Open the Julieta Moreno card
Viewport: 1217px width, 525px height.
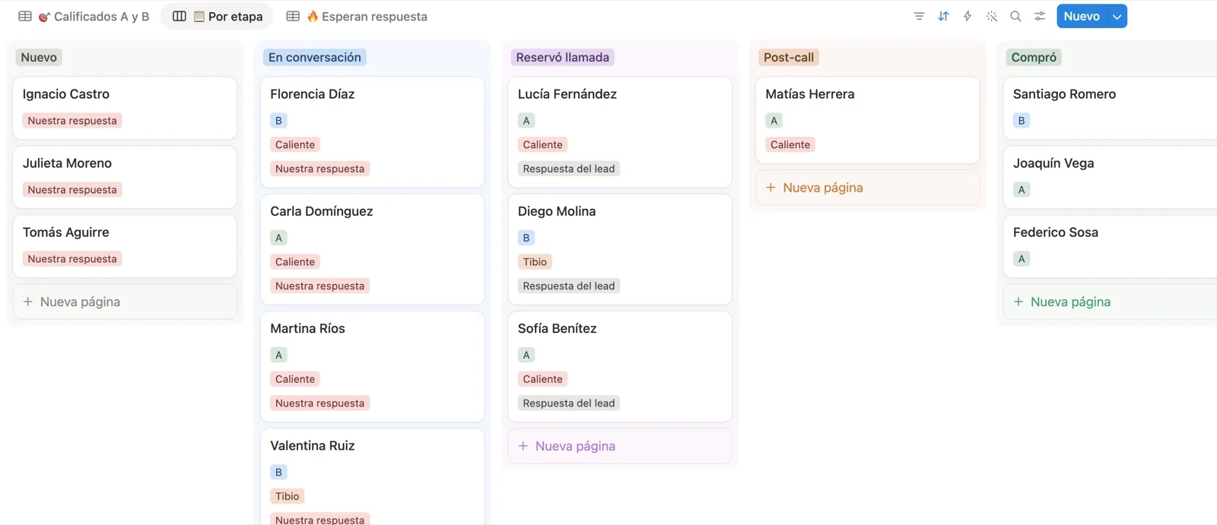(x=125, y=177)
